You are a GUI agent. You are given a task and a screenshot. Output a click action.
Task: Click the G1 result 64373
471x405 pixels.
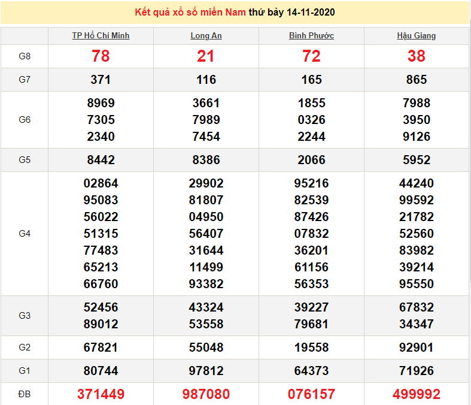[311, 371]
